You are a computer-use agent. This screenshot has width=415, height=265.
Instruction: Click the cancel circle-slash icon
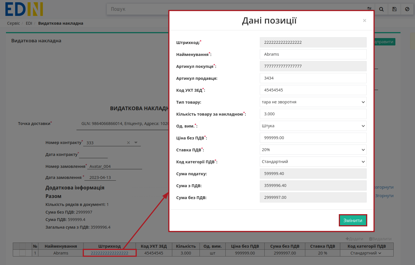point(407,9)
